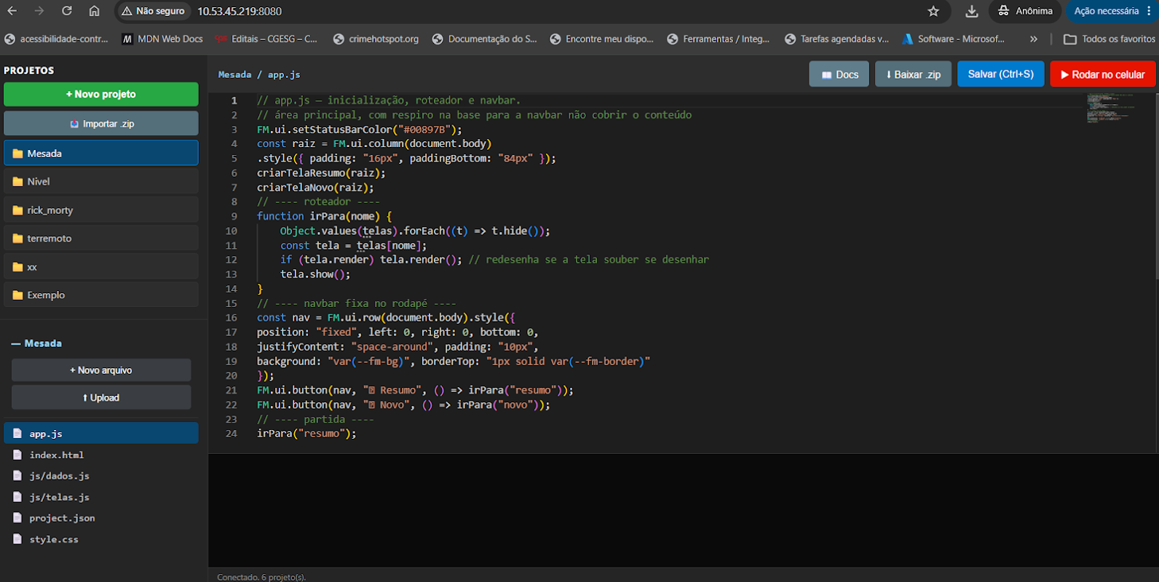Open the 'Software - Microsof...' bookmark
Viewport: 1159px width, 582px height.
click(953, 39)
